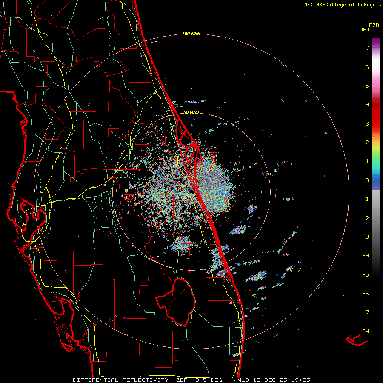The image size is (383, 383).
Task: Click the 1 value on color scale
Action: [x=367, y=161]
